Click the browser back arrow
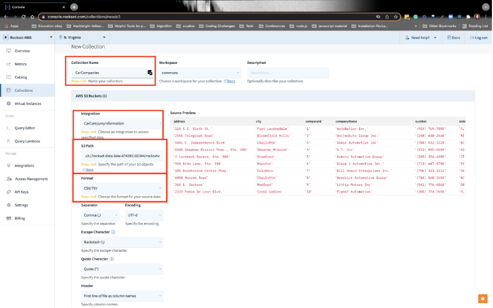Viewport: 493px width, 308px height. pyautogui.click(x=6, y=17)
